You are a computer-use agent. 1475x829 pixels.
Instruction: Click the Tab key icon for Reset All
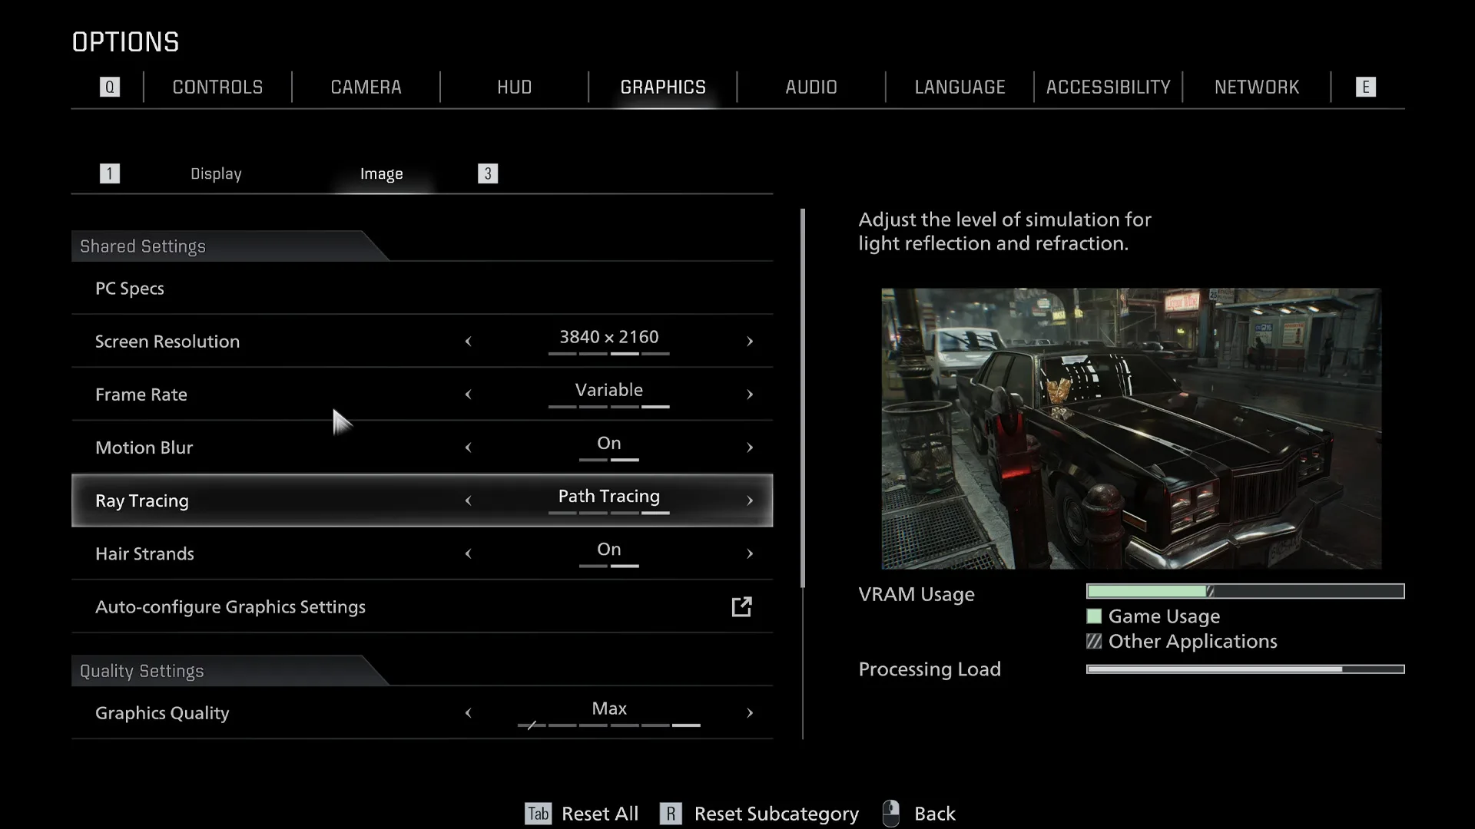click(x=538, y=814)
